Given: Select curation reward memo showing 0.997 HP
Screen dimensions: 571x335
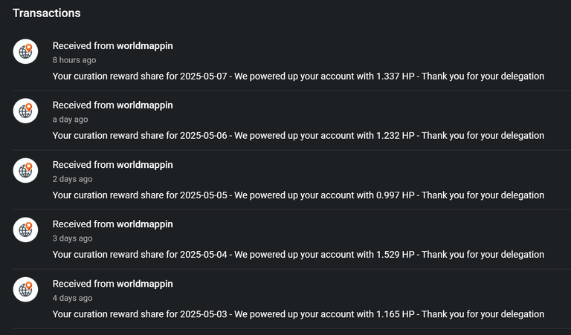Looking at the screenshot, I should click(298, 195).
